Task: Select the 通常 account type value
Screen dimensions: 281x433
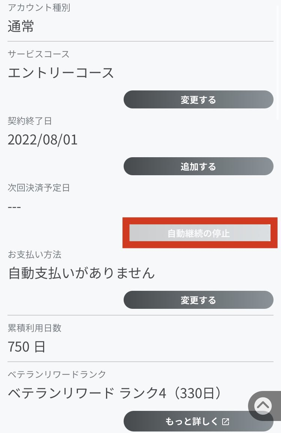Action: click(21, 27)
